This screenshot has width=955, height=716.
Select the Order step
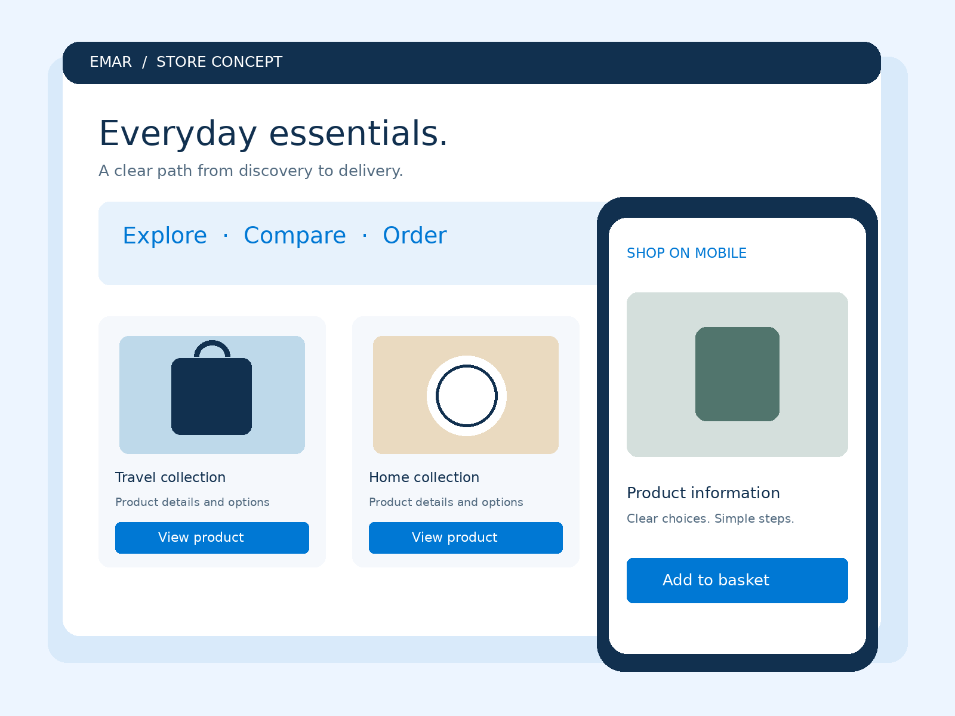[x=415, y=236]
